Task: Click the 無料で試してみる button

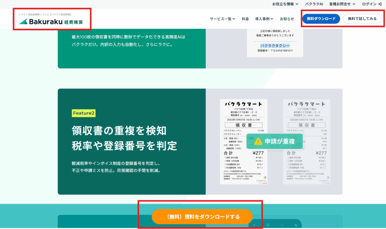Action: point(363,18)
